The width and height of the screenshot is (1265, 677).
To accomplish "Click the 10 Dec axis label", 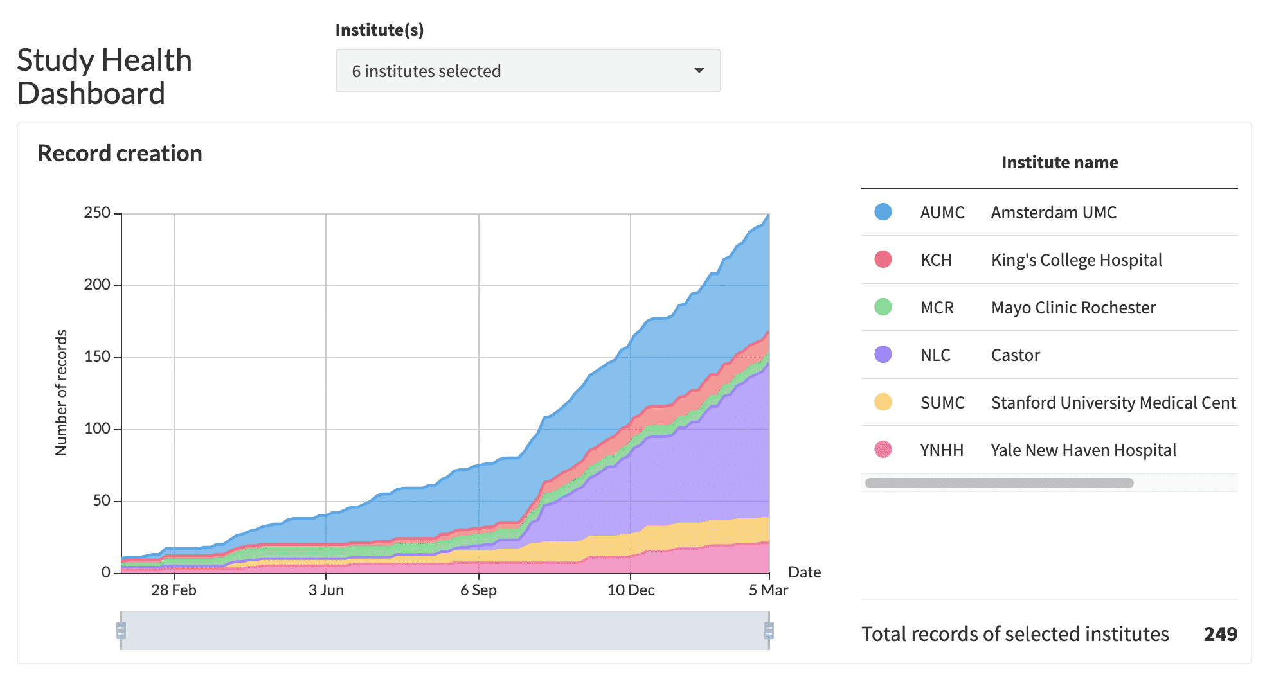I will [631, 590].
